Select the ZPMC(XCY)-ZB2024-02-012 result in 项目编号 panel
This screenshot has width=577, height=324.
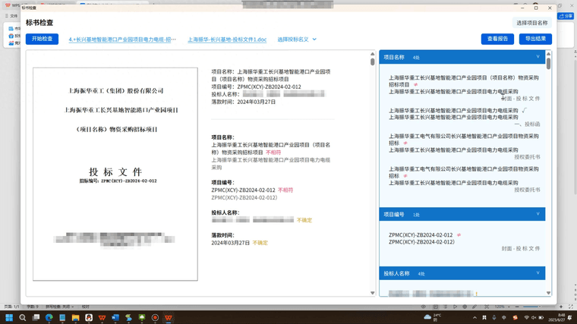pyautogui.click(x=464, y=241)
